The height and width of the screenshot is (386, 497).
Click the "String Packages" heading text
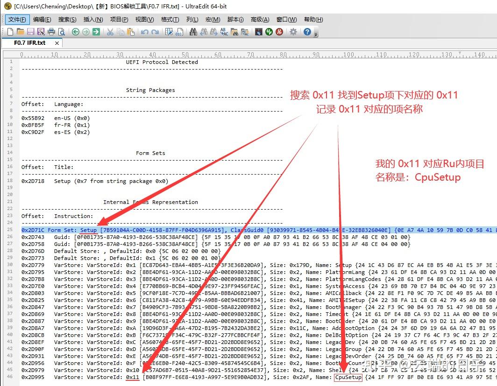coord(150,90)
